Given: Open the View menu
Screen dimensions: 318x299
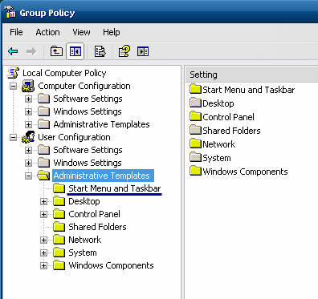Looking at the screenshot, I should point(81,32).
